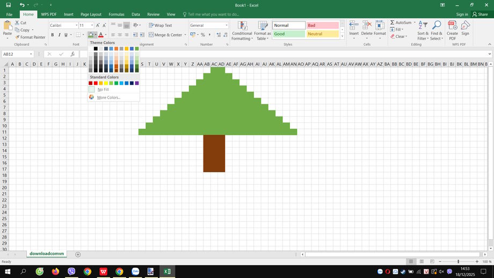Open the Formulas ribbon tab

[116, 14]
